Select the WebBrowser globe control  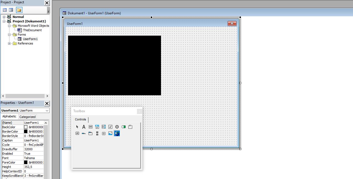point(117,133)
